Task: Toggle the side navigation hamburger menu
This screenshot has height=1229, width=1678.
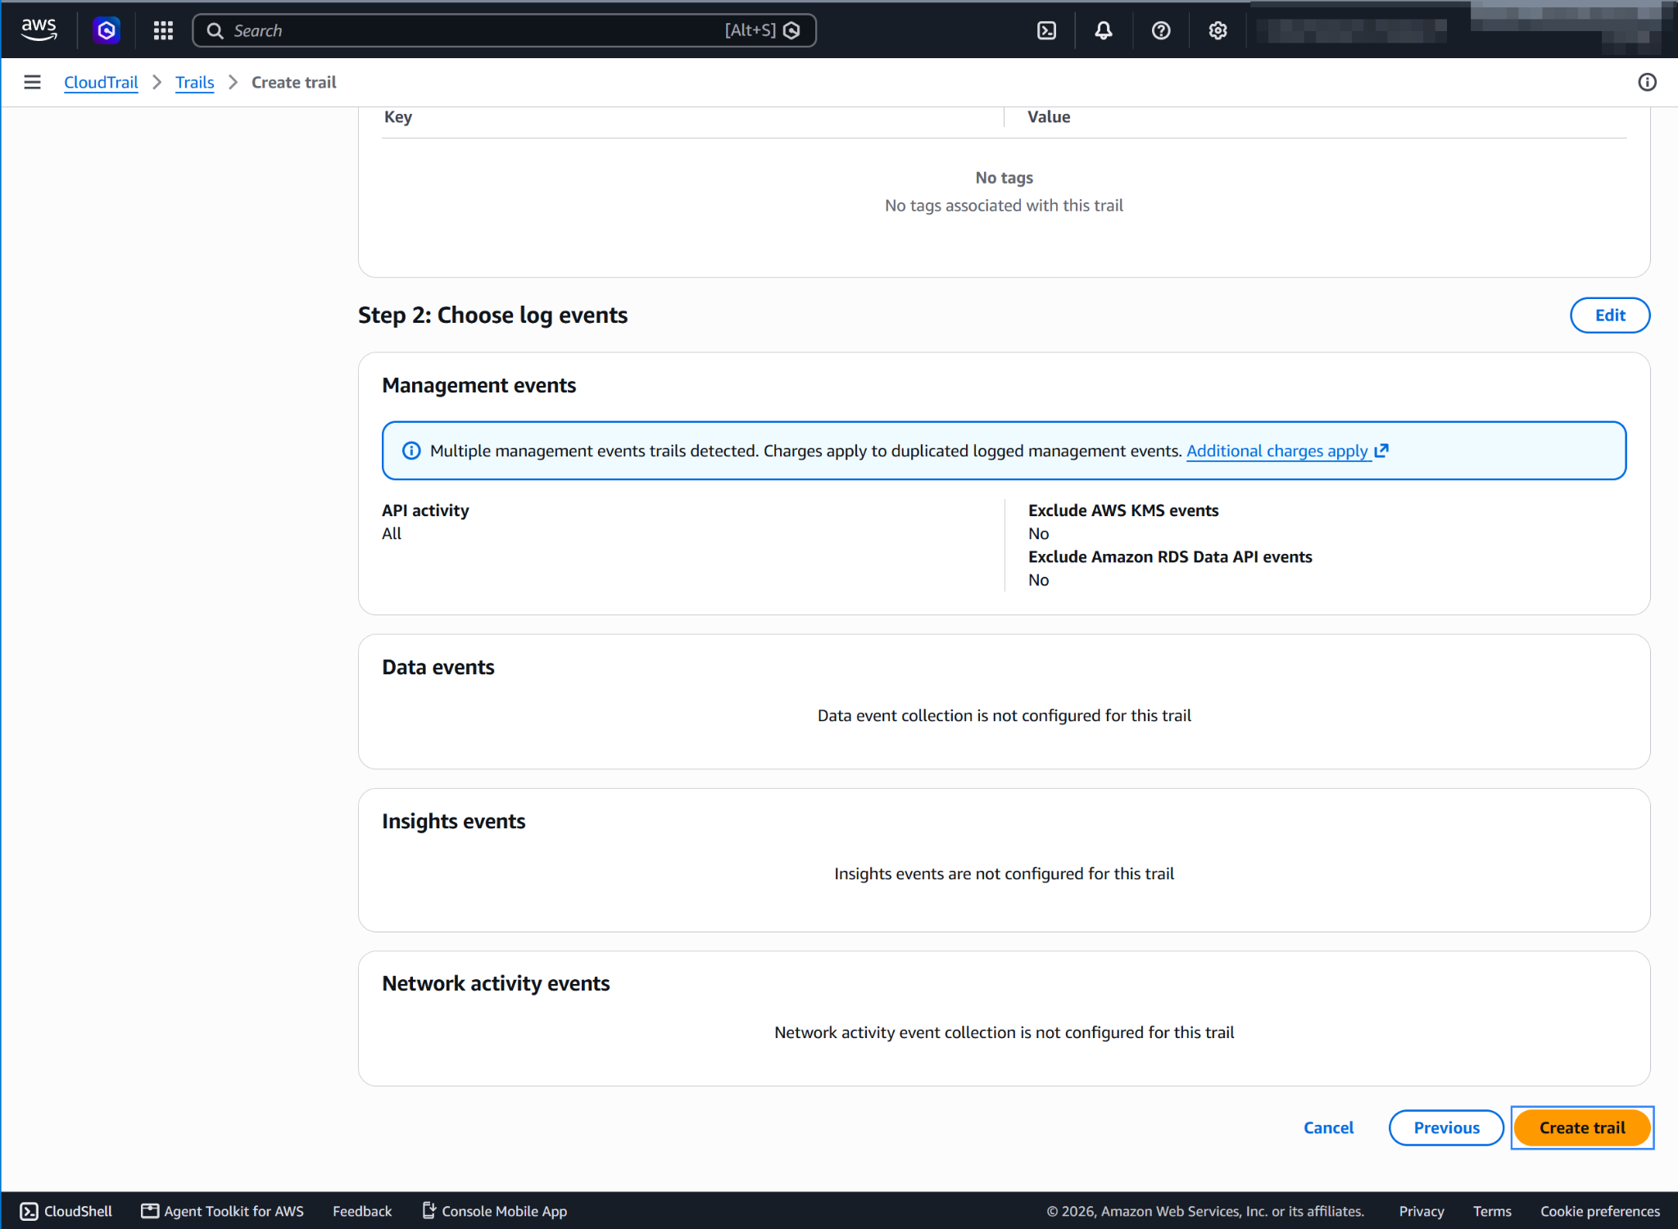Action: 32,82
